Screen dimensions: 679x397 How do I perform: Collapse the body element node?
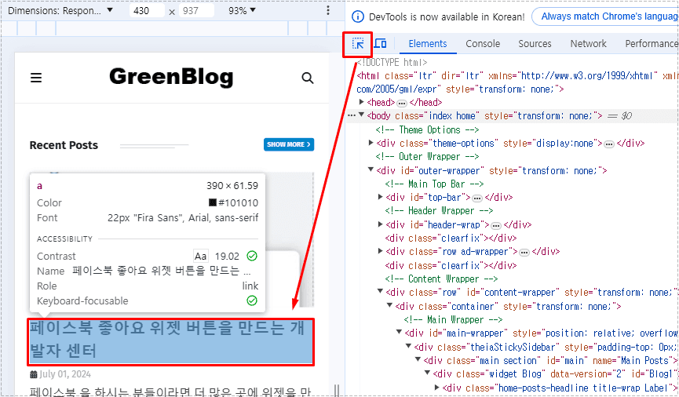point(361,115)
